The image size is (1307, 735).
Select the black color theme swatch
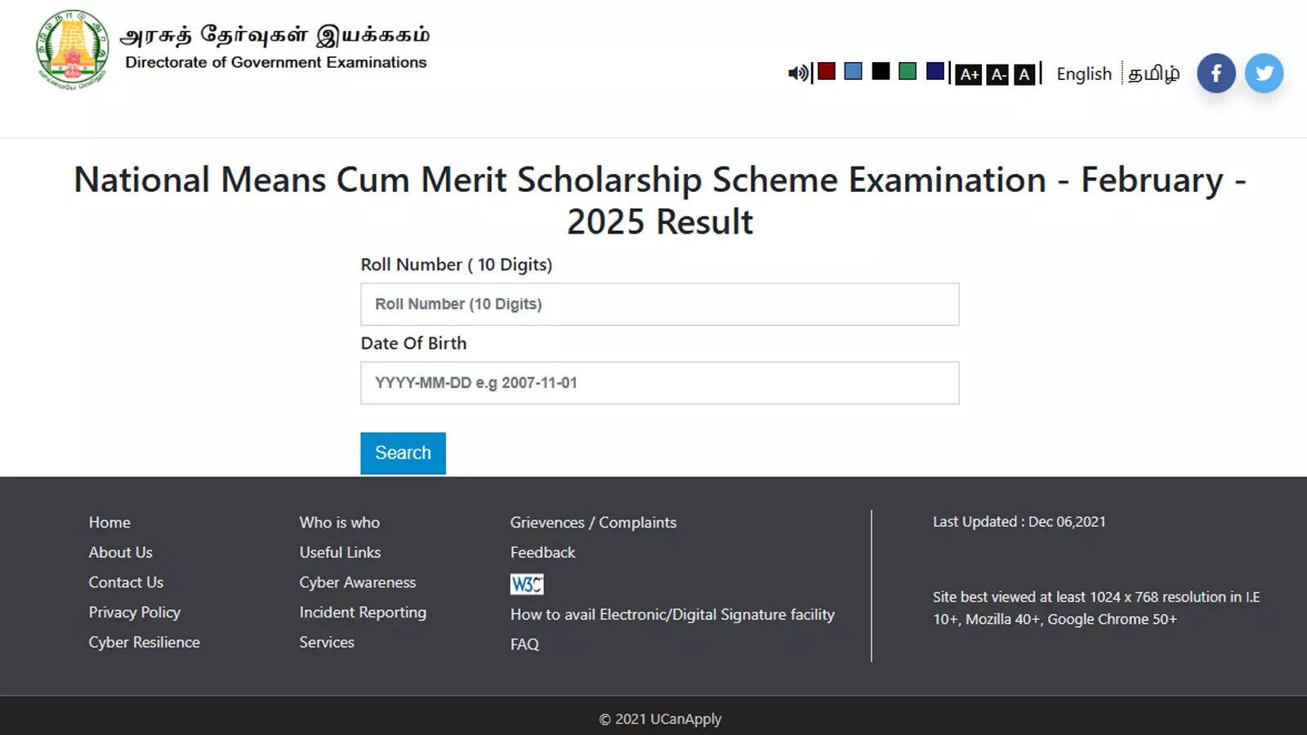point(881,71)
